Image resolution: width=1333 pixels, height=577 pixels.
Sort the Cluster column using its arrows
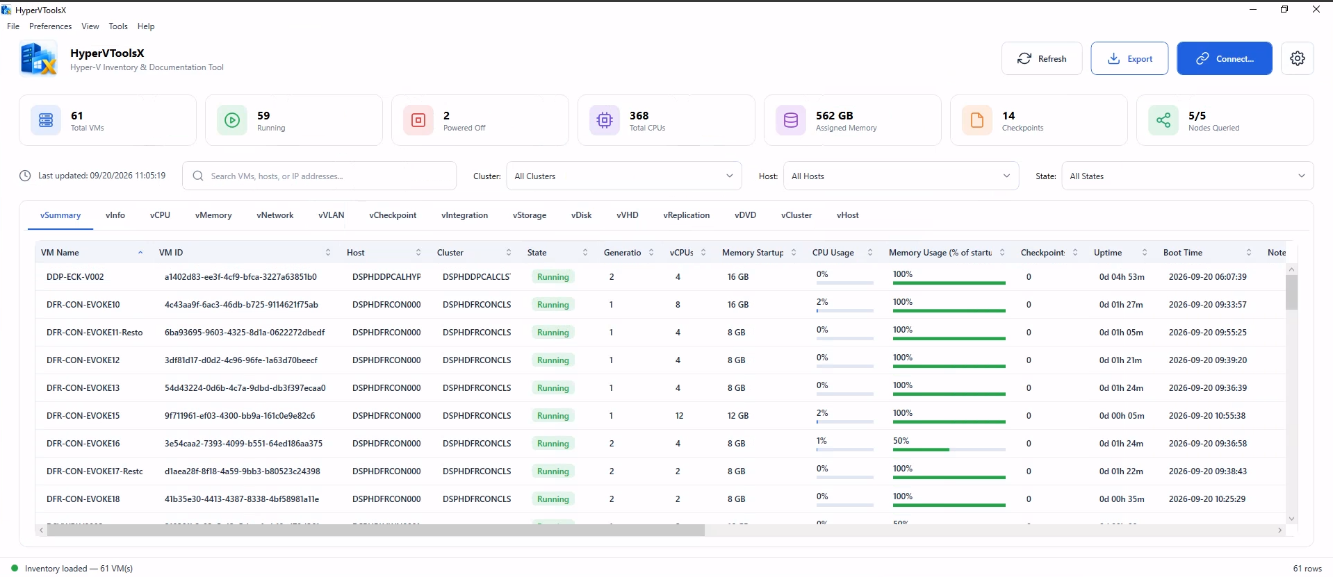(x=509, y=253)
